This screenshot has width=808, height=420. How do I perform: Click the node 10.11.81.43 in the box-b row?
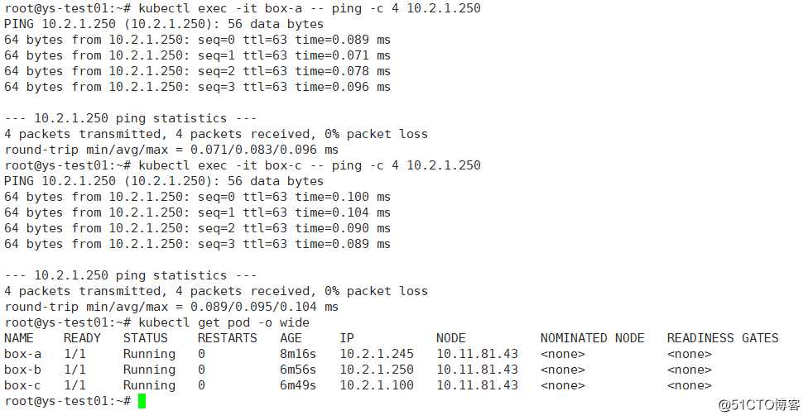tap(477, 370)
